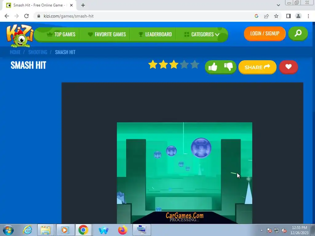Screen dimensions: 315x236
Task: Give the game a thumbs down
Action: coord(229,67)
